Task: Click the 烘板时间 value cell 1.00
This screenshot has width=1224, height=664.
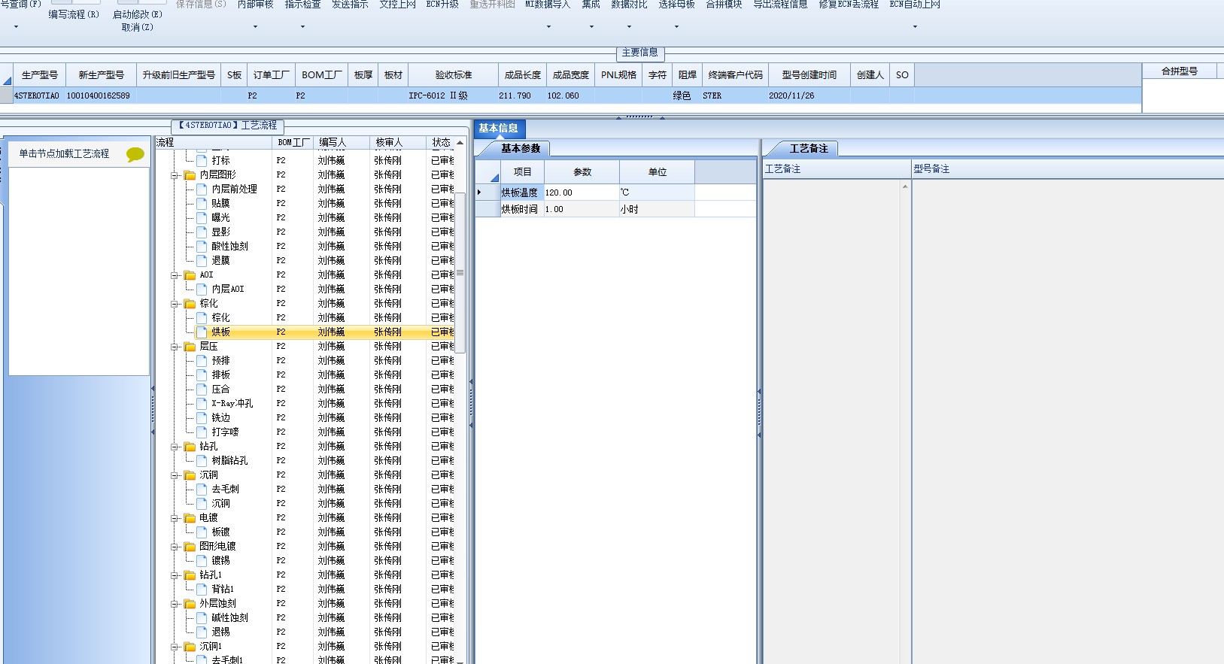Action: click(x=580, y=209)
